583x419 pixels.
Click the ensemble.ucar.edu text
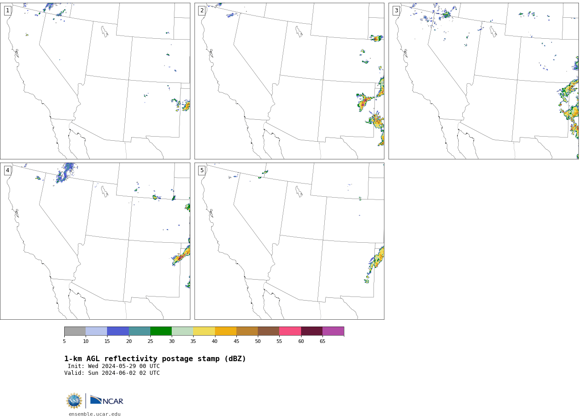pyautogui.click(x=95, y=414)
